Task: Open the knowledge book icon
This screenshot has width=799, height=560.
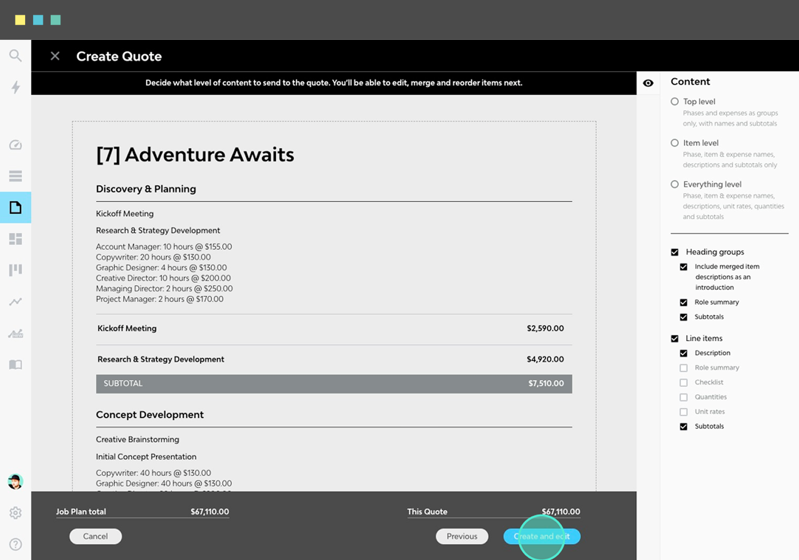Action: coord(15,365)
